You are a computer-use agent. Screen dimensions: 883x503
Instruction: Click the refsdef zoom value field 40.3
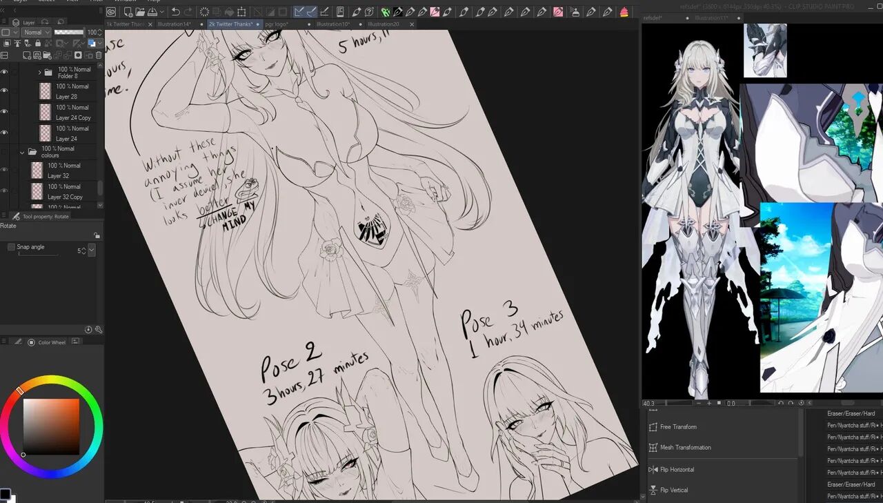coord(655,403)
